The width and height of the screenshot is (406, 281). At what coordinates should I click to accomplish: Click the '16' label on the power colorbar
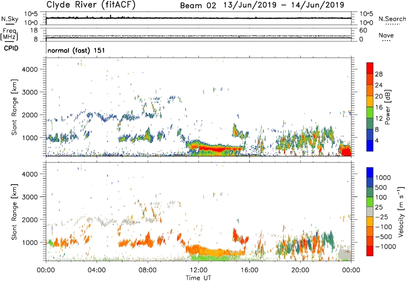379,108
